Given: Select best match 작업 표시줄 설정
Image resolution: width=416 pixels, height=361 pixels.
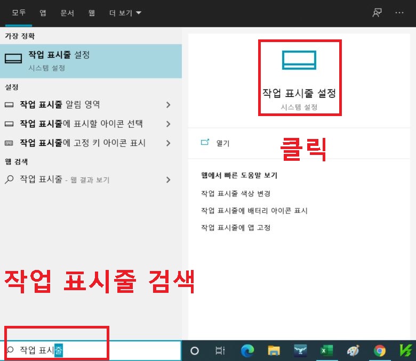Looking at the screenshot, I should pyautogui.click(x=91, y=61).
